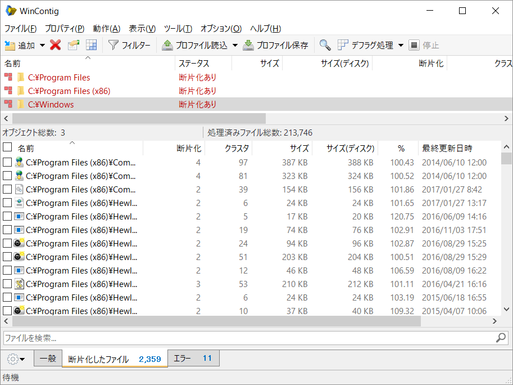Open the ツール(T) menu

[178, 29]
